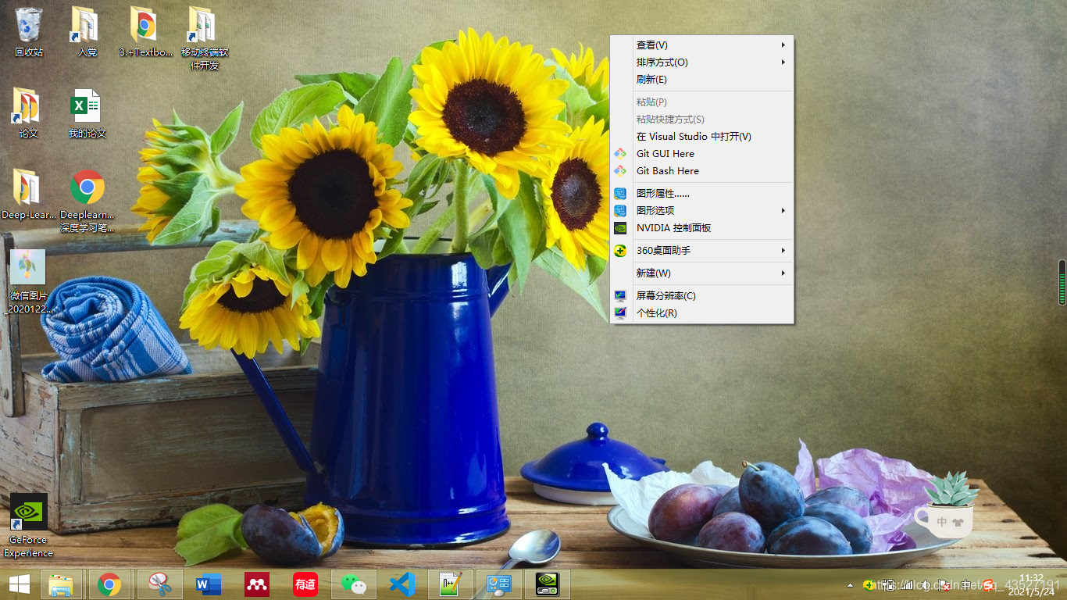Open the Notepad++ taskbar icon

tap(451, 584)
